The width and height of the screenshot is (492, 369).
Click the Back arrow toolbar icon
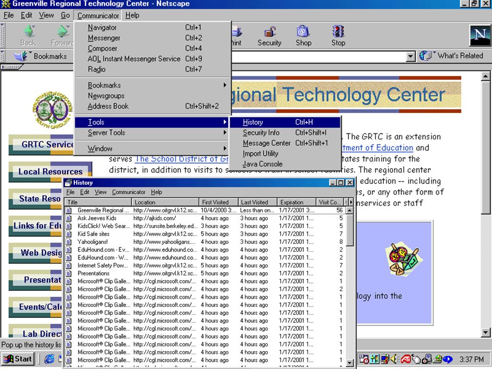[x=30, y=31]
